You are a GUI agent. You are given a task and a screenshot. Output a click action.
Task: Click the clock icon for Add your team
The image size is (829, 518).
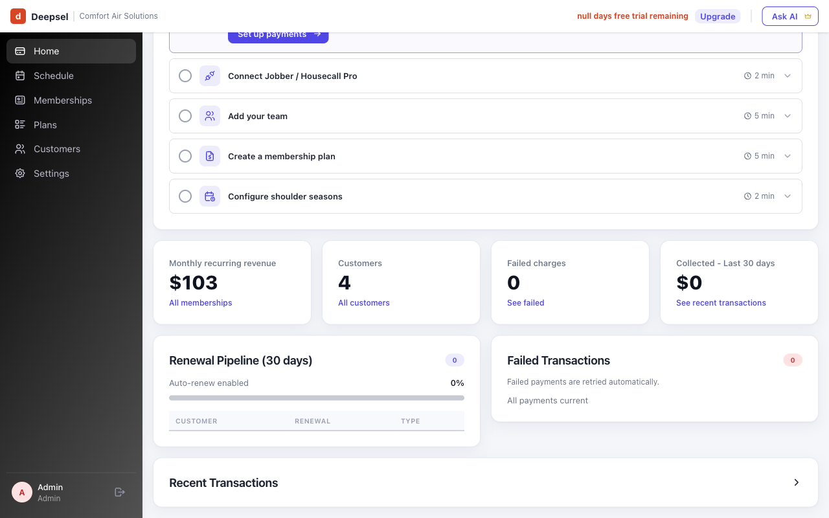pos(748,116)
